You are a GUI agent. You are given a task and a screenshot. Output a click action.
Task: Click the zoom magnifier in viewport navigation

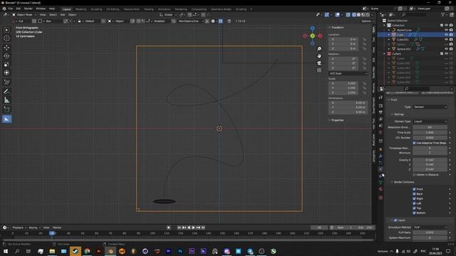319,49
